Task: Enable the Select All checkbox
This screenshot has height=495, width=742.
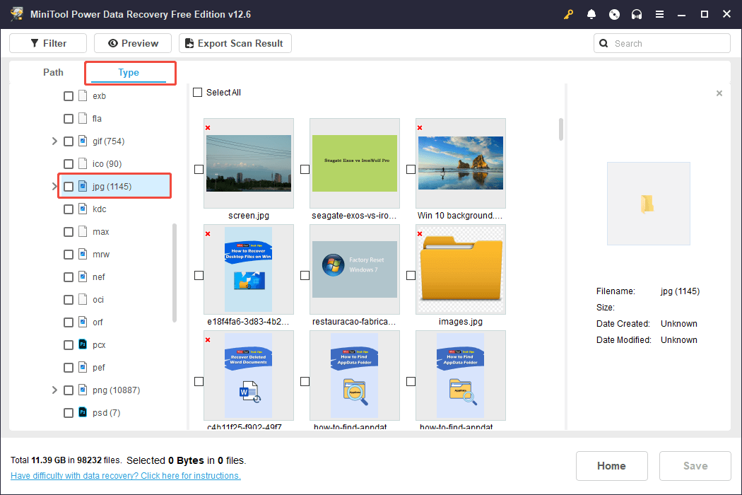Action: pyautogui.click(x=196, y=92)
